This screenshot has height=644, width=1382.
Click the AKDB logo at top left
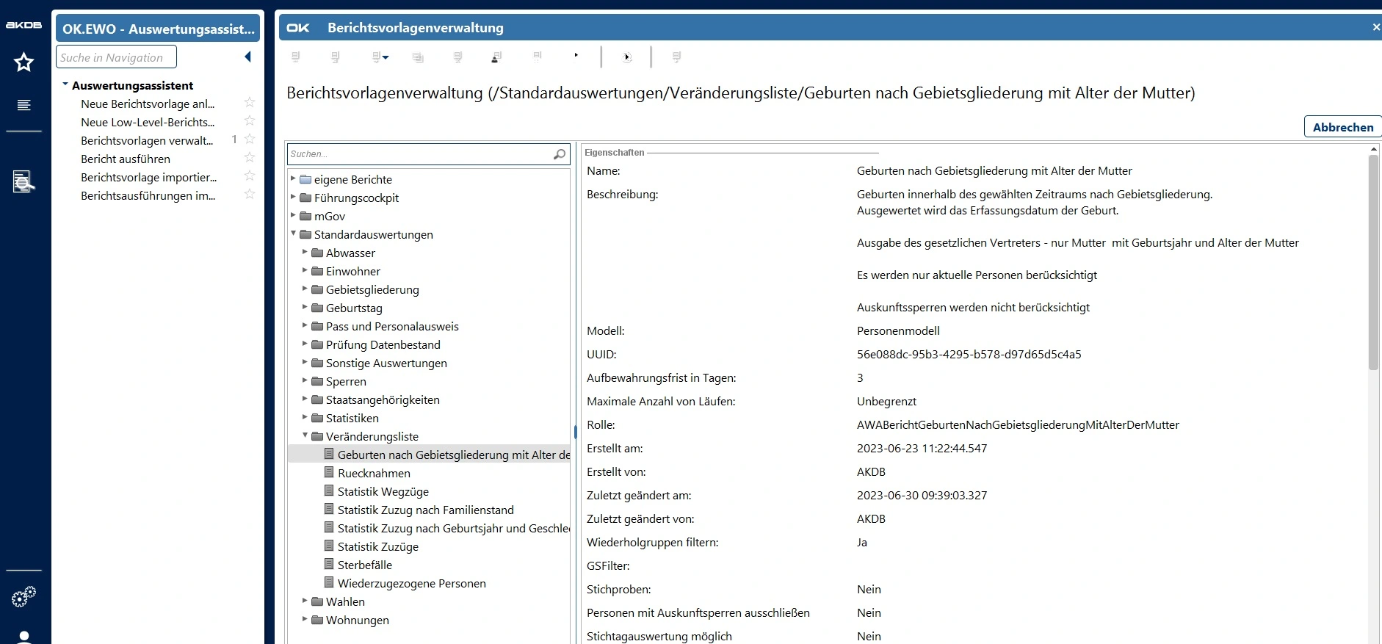click(x=23, y=25)
